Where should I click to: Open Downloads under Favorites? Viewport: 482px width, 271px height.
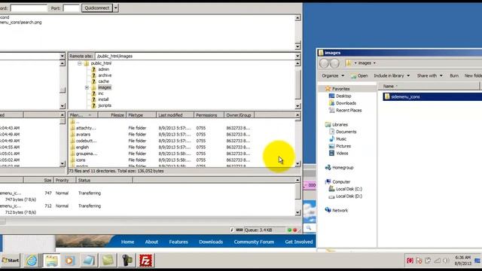(343, 103)
